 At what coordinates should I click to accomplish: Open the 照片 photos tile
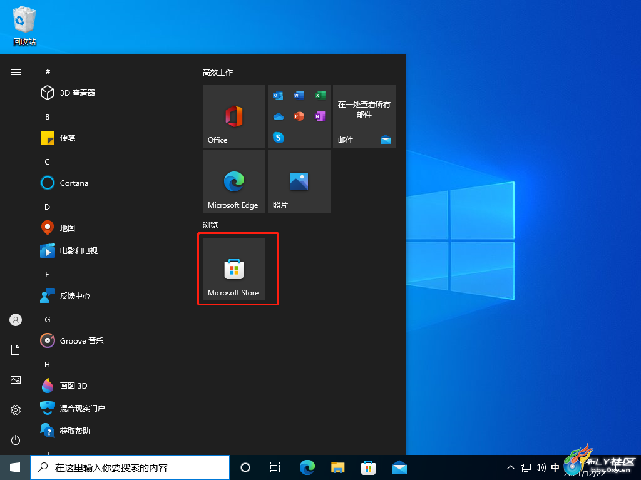coord(299,181)
